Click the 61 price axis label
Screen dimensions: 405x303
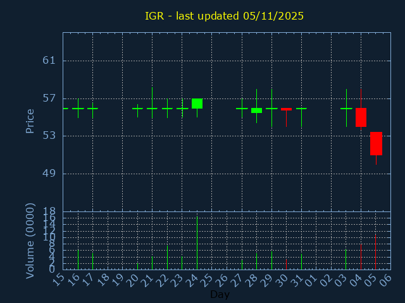coord(49,61)
